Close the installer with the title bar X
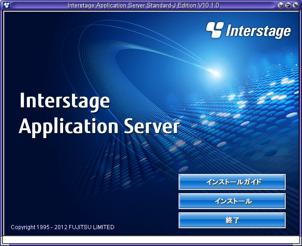This screenshot has width=302, height=246. pos(295,5)
